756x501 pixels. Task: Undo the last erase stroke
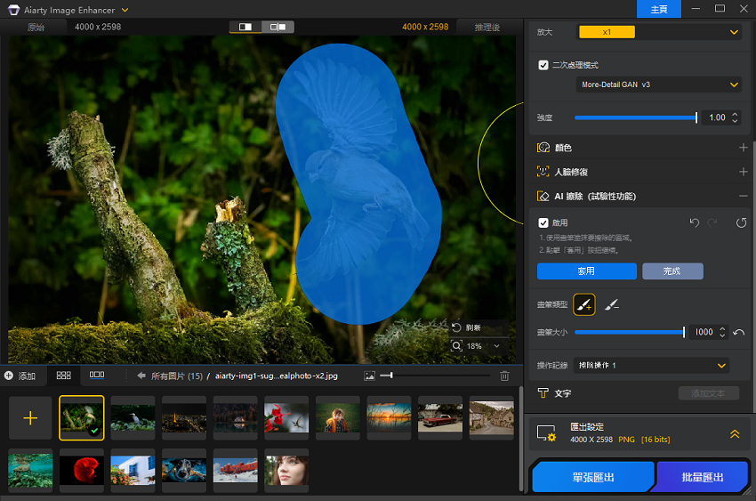point(695,222)
